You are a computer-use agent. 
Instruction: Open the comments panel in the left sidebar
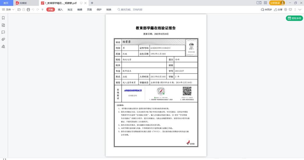pos(3,32)
